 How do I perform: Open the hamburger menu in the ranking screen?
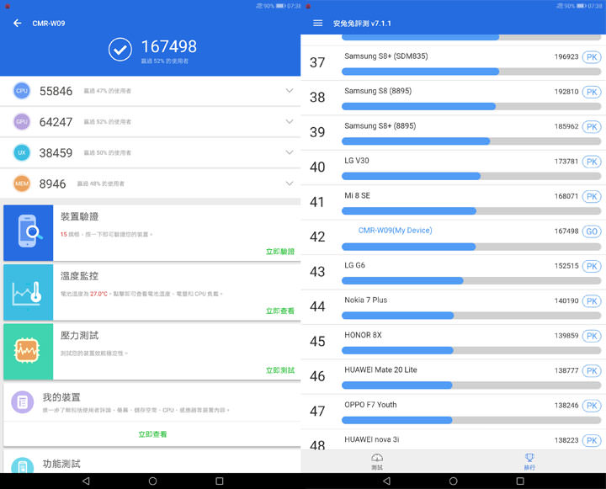(317, 23)
